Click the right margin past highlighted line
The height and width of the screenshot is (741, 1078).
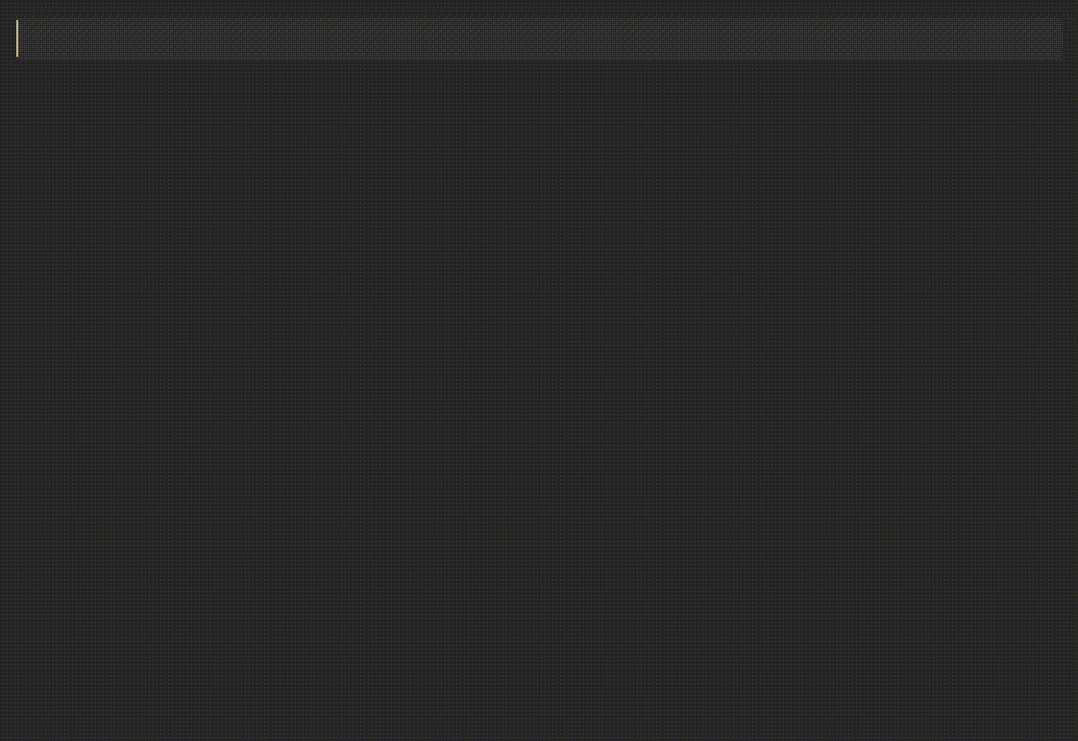[x=1071, y=38]
